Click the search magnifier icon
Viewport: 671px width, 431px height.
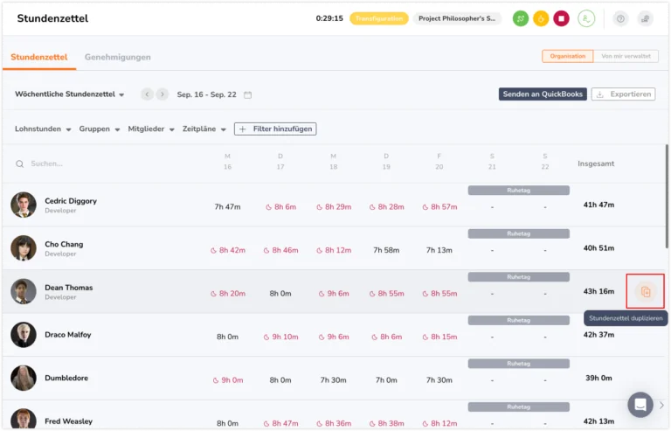pos(20,164)
